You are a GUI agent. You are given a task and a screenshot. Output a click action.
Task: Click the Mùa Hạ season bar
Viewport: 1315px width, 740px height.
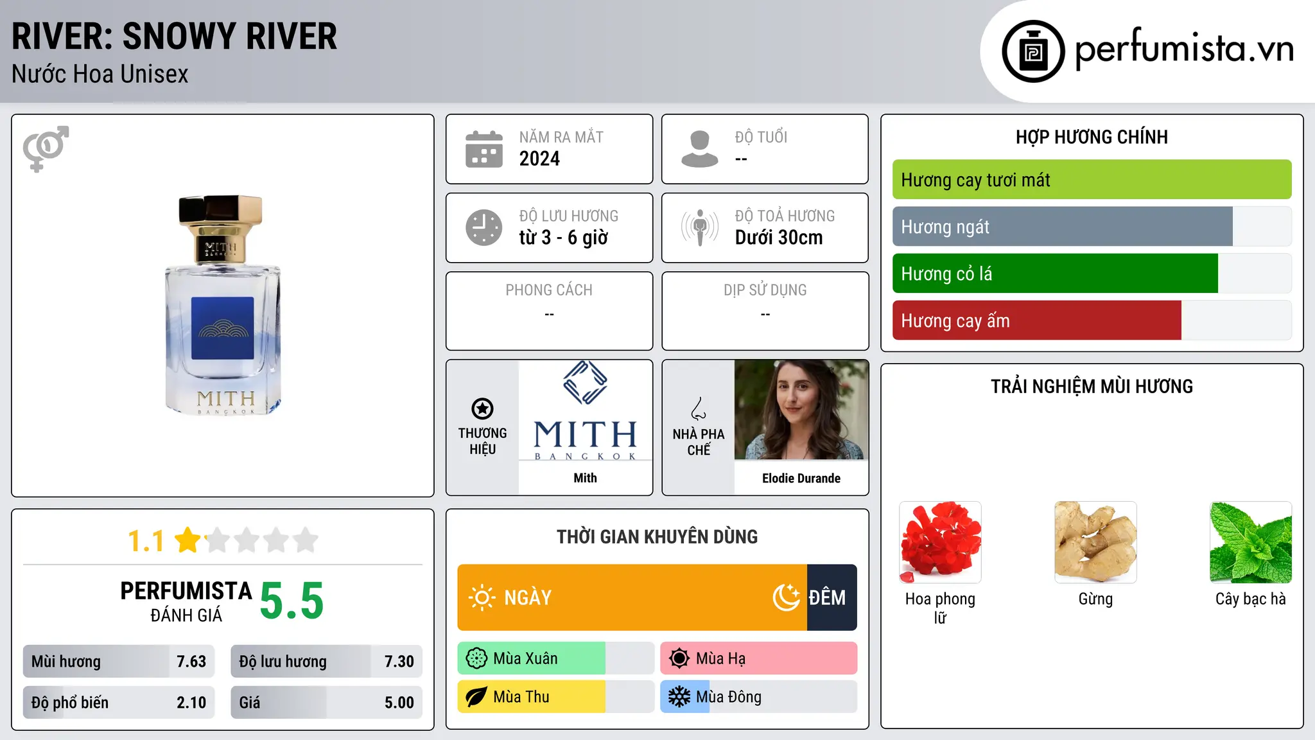tap(758, 658)
